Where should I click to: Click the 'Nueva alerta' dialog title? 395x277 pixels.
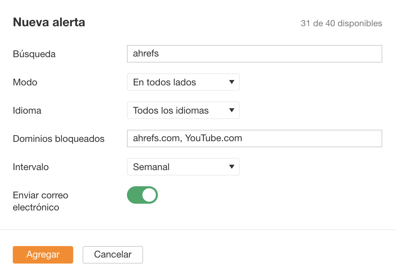pos(49,23)
